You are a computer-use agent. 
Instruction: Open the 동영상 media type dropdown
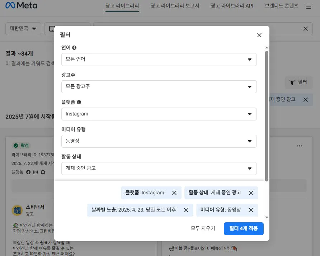159,141
